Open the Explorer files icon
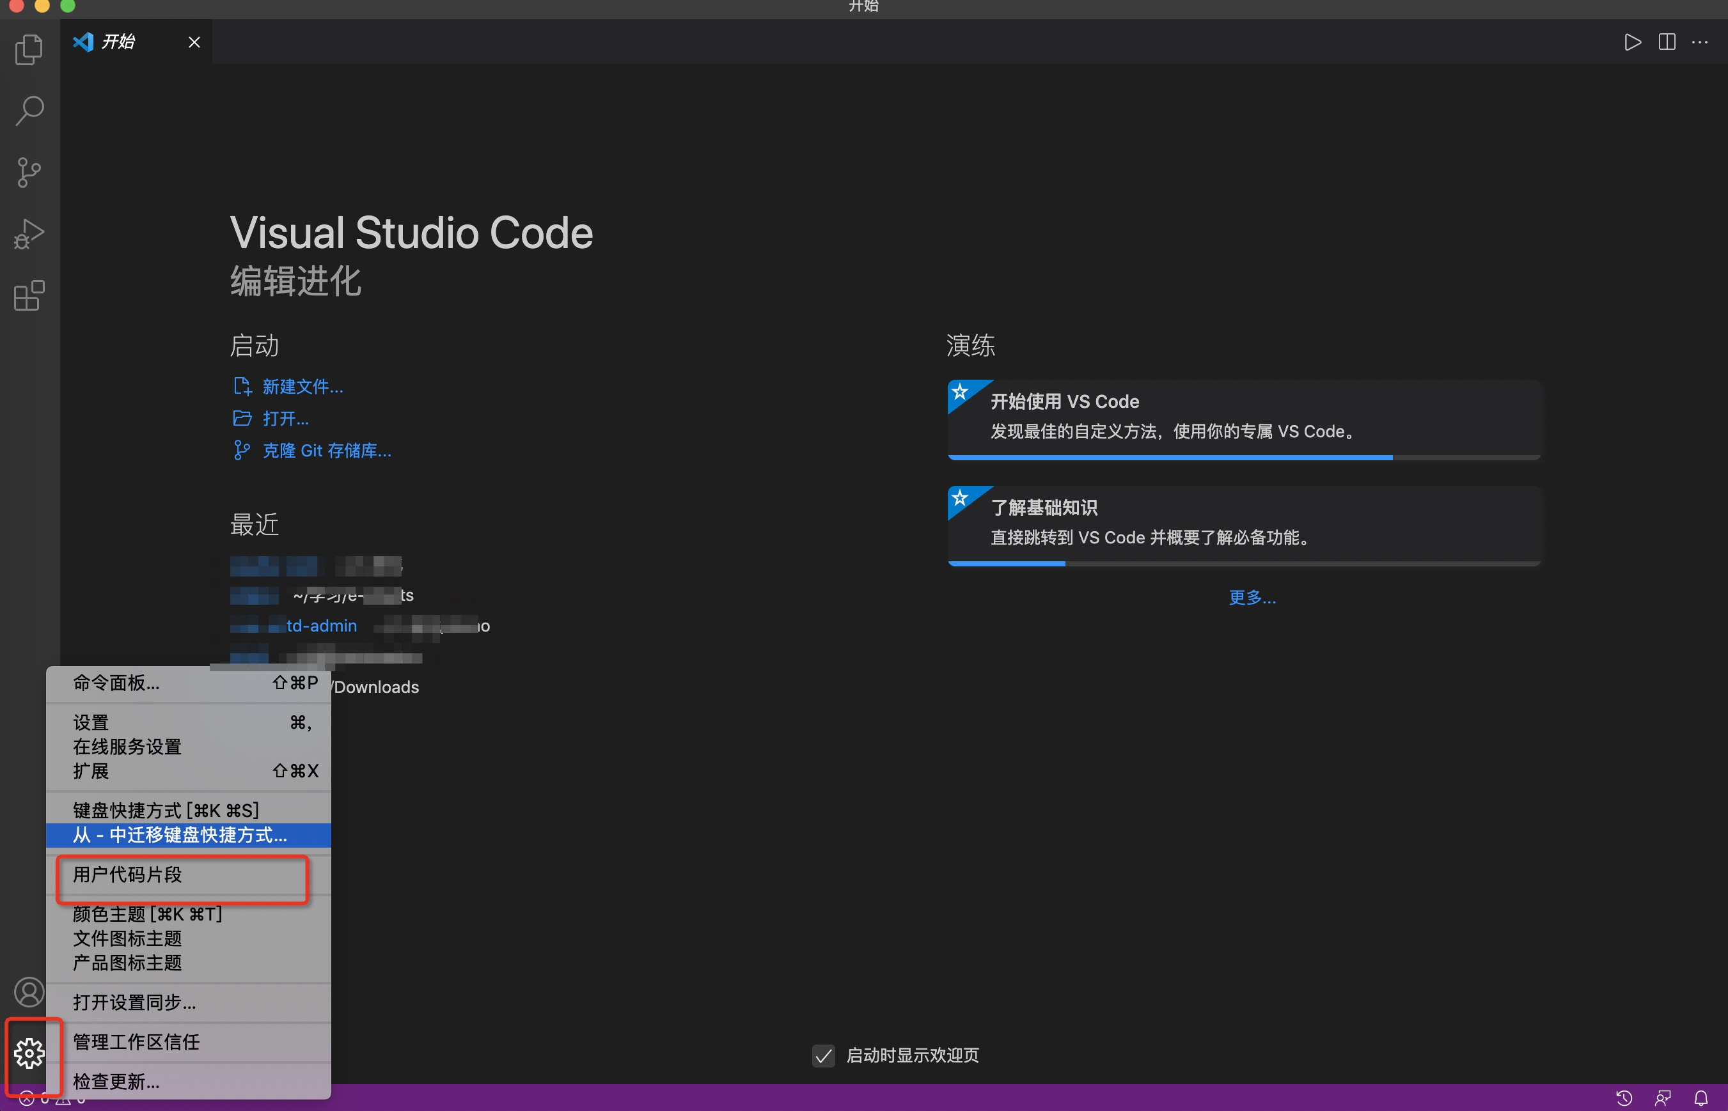Screen dimensions: 1728x1111 pyautogui.click(x=29, y=50)
